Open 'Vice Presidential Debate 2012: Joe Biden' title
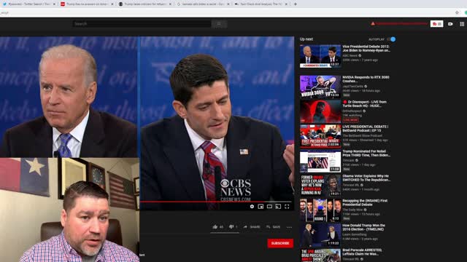The image size is (467, 262). 366,49
